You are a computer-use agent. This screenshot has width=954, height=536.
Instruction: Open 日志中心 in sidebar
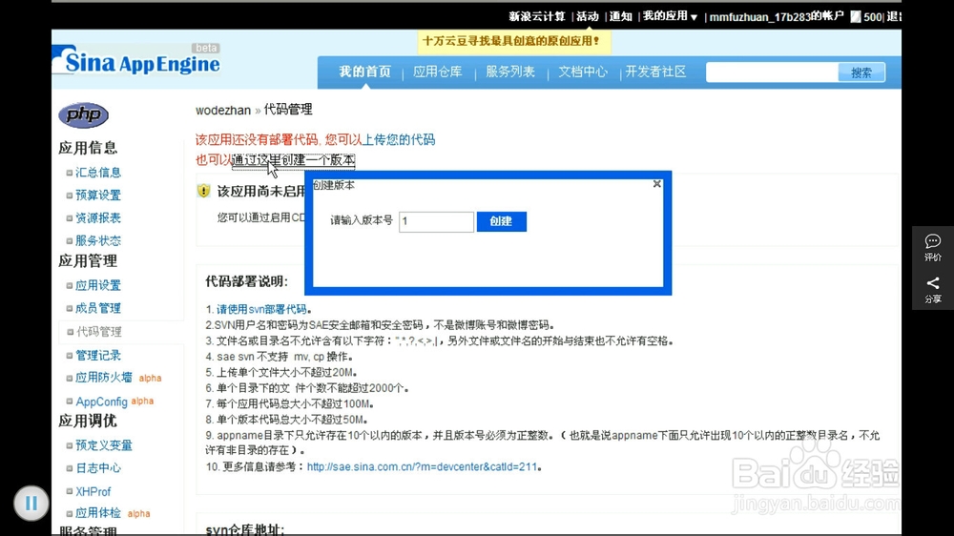pos(98,468)
